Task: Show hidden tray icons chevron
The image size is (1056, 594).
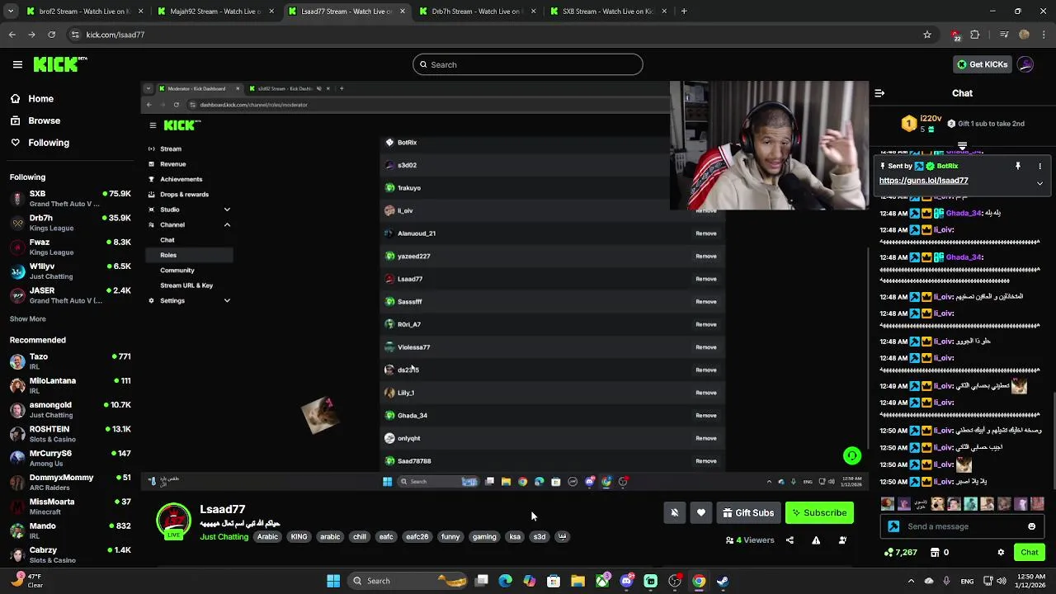Action: click(x=911, y=581)
